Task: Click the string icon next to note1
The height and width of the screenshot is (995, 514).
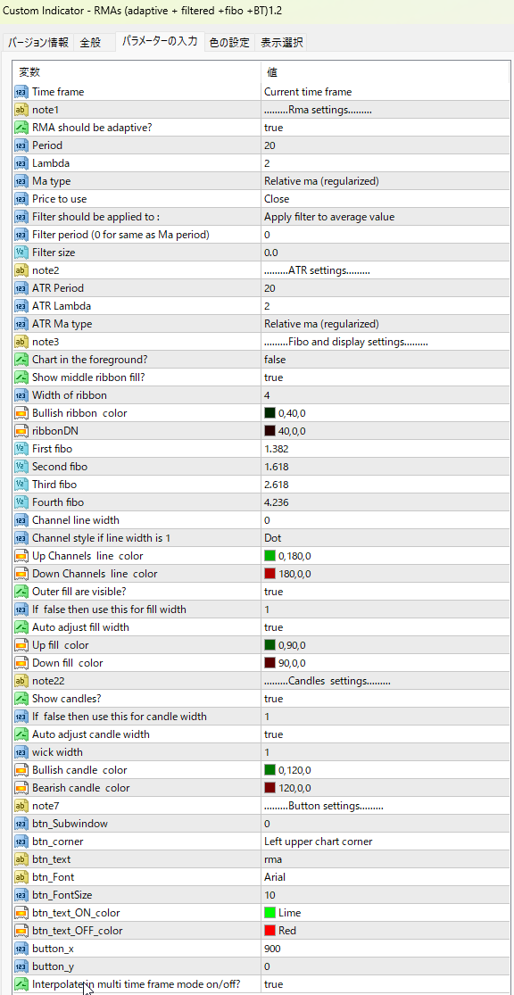Action: (x=21, y=110)
